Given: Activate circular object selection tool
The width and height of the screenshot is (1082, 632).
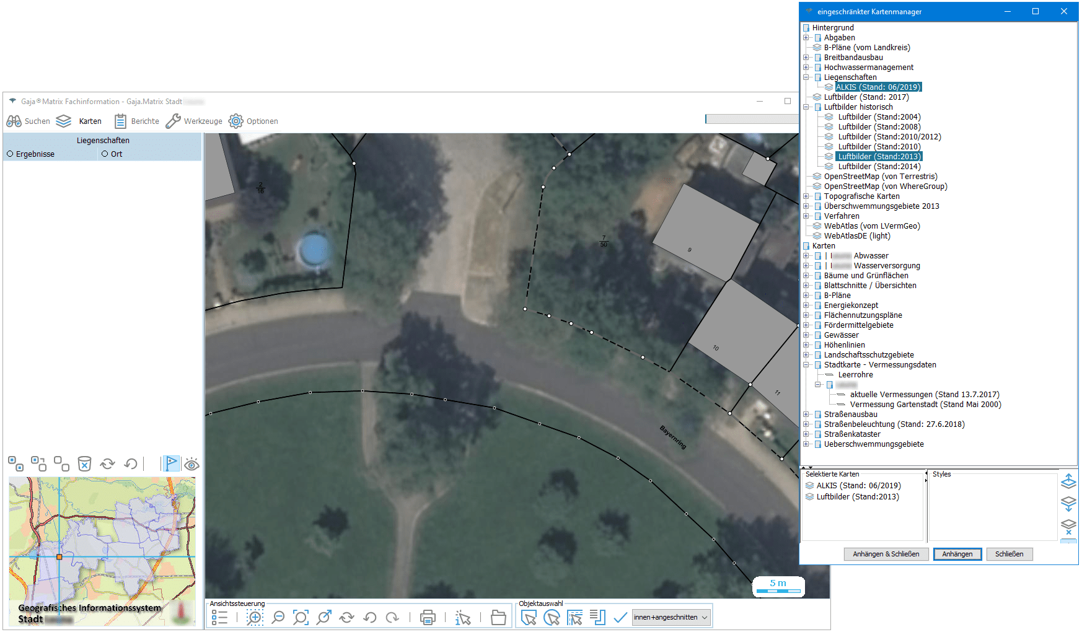Looking at the screenshot, I should (552, 617).
